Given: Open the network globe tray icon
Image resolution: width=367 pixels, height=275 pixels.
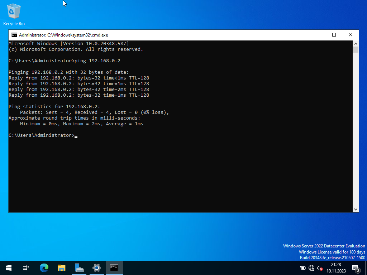Looking at the screenshot, I should [x=311, y=268].
